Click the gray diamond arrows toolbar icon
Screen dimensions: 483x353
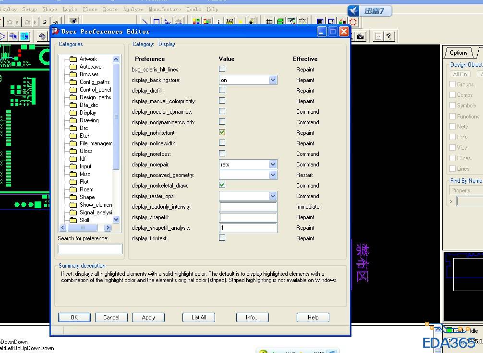(x=42, y=36)
